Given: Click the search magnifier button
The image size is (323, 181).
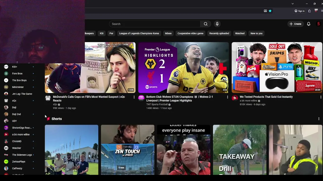Looking at the screenshot, I should pyautogui.click(x=206, y=24).
